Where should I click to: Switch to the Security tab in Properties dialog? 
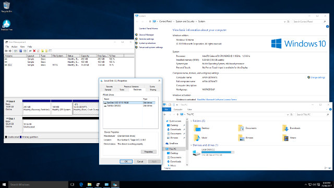[x=109, y=87]
